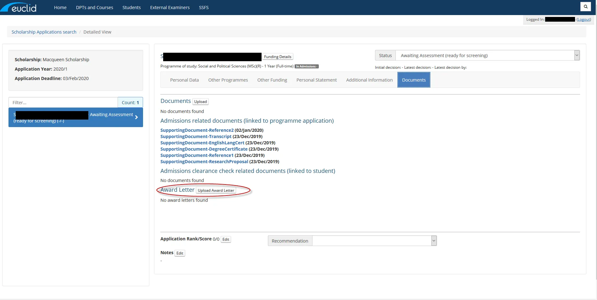
Task: Click the search magnifier icon top right
Action: [585, 6]
